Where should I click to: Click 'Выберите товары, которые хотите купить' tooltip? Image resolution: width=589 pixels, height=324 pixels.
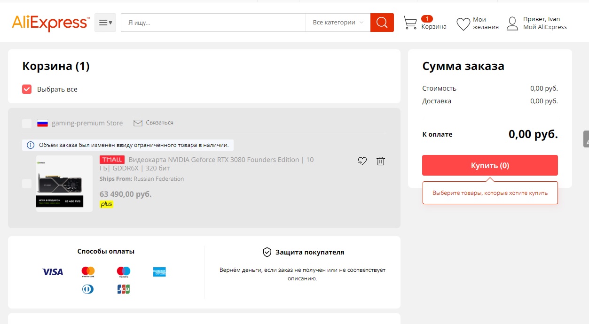490,193
